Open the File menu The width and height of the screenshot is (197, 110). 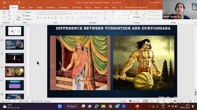(x=5, y=7)
